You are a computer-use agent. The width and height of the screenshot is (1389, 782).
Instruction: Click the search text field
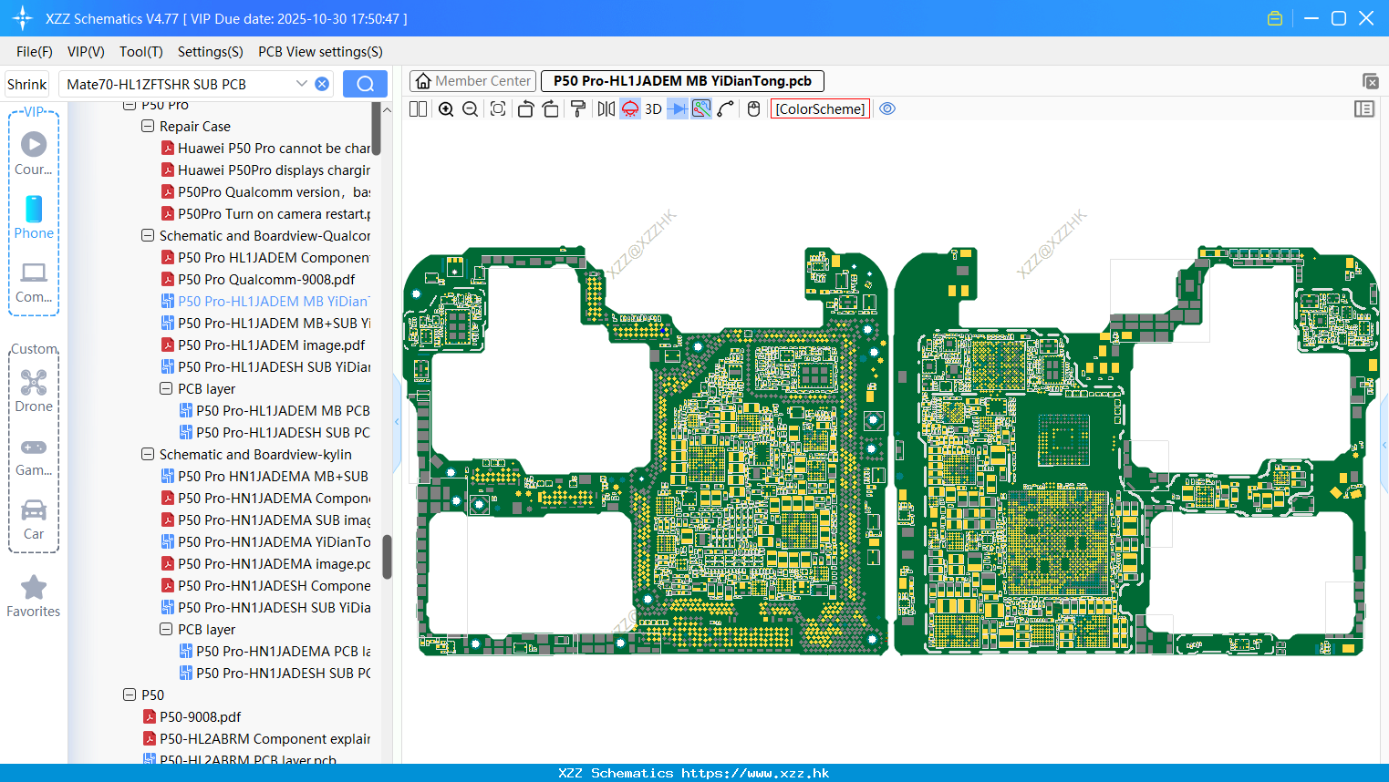tap(178, 84)
